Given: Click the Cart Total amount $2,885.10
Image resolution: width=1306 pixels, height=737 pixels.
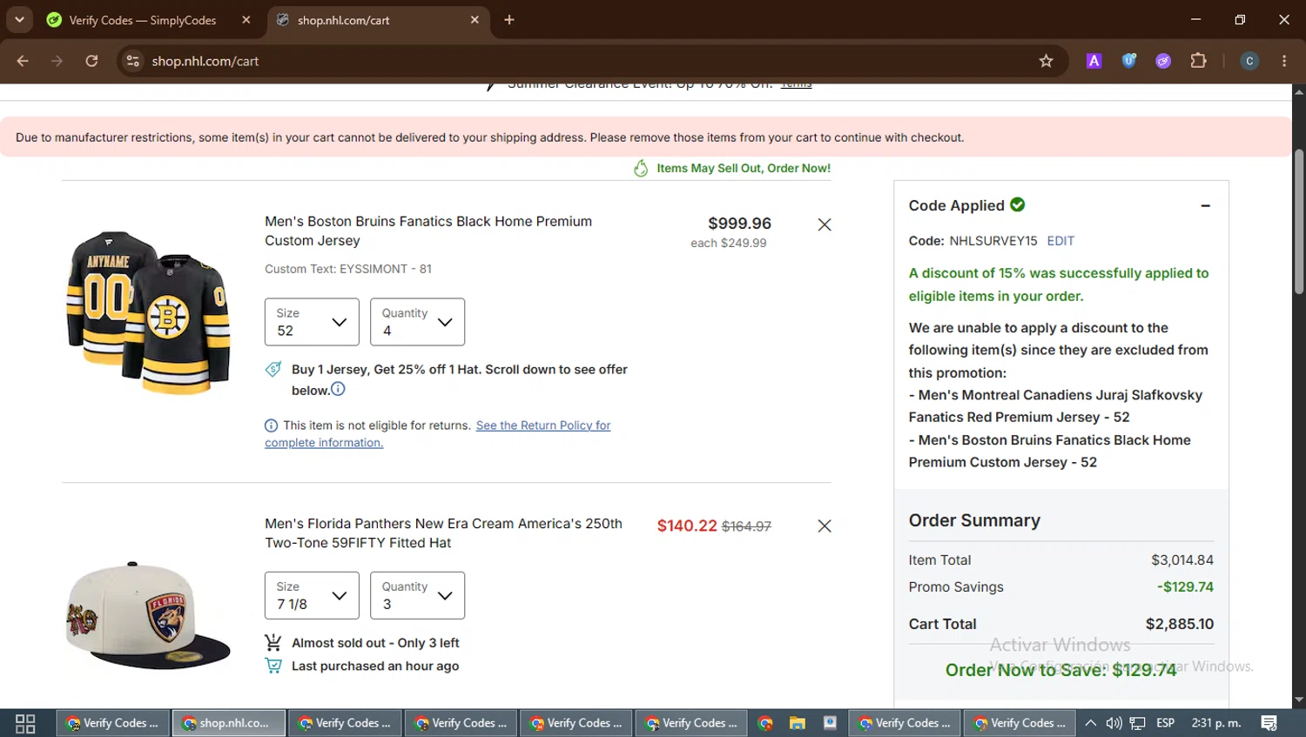Looking at the screenshot, I should (x=1180, y=624).
